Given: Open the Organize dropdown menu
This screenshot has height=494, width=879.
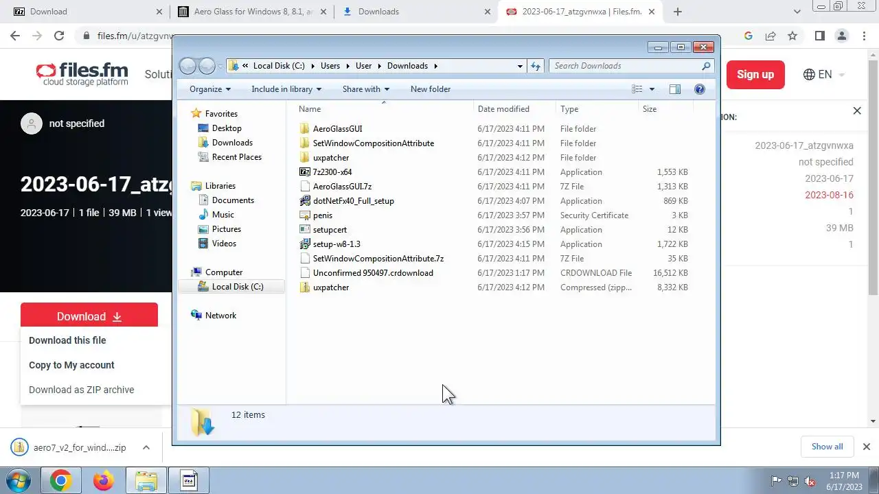Looking at the screenshot, I should (x=210, y=89).
